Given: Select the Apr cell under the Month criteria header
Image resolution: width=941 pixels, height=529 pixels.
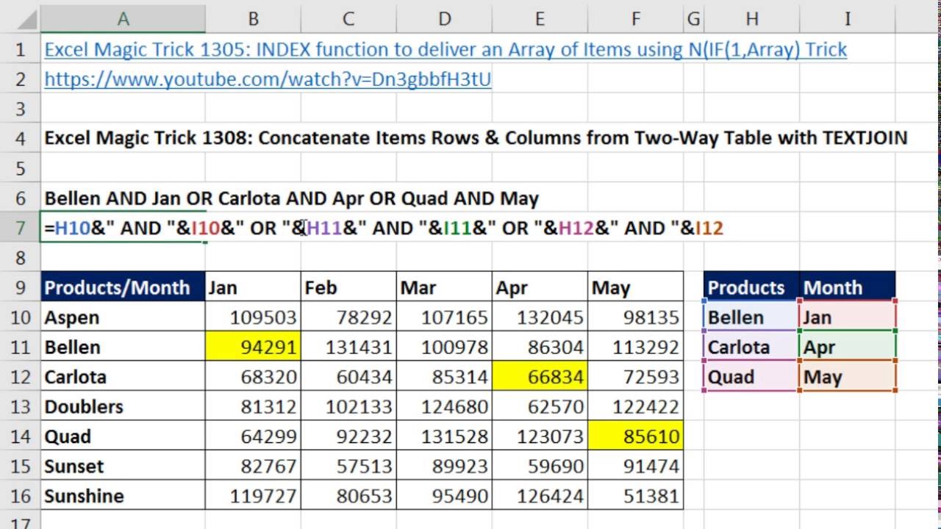Looking at the screenshot, I should (x=847, y=347).
